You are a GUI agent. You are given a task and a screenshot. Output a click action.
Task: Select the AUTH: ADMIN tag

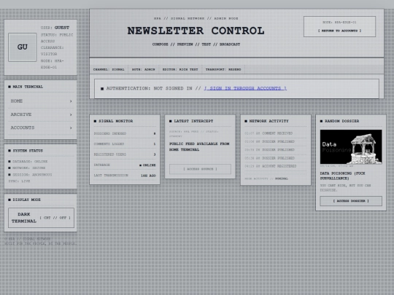point(144,69)
